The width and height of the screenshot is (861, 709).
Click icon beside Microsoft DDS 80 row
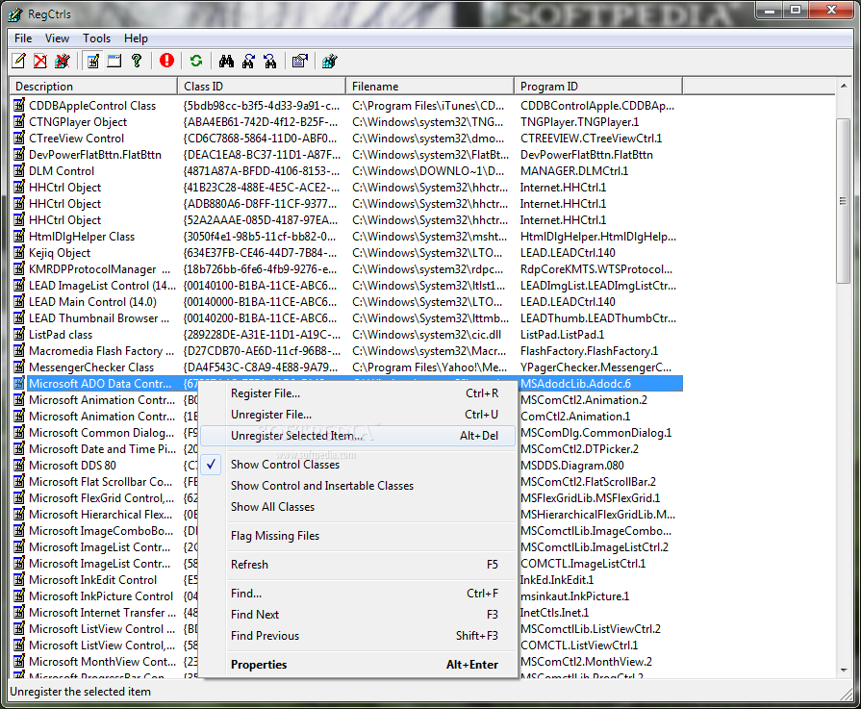(19, 465)
